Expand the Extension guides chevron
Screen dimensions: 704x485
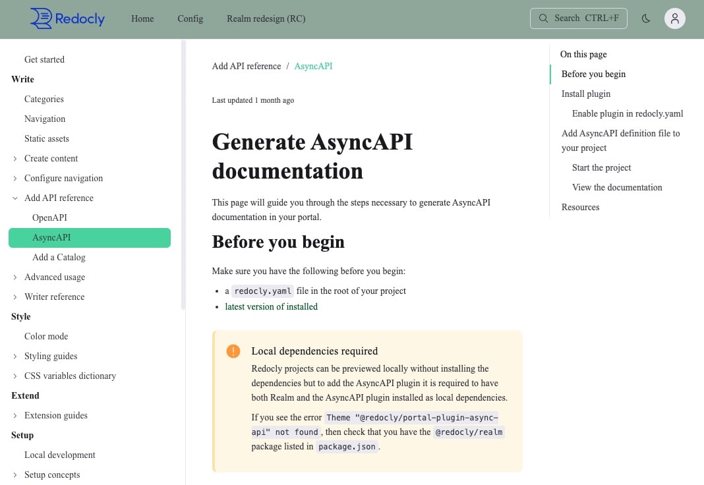pos(15,415)
